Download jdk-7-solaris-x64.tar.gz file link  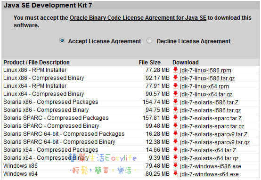tap(209, 158)
